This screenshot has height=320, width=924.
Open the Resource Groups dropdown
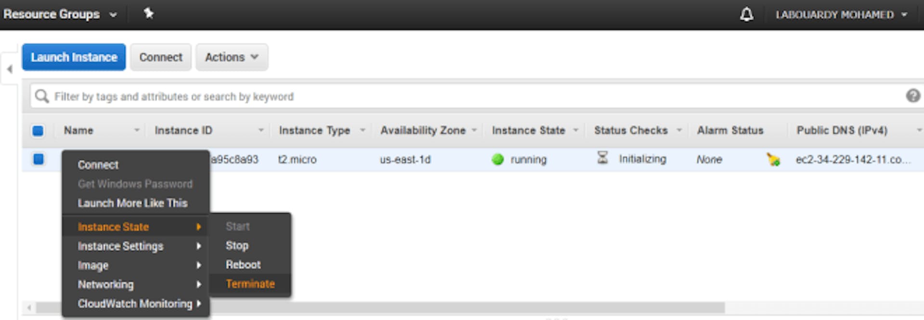pyautogui.click(x=60, y=14)
